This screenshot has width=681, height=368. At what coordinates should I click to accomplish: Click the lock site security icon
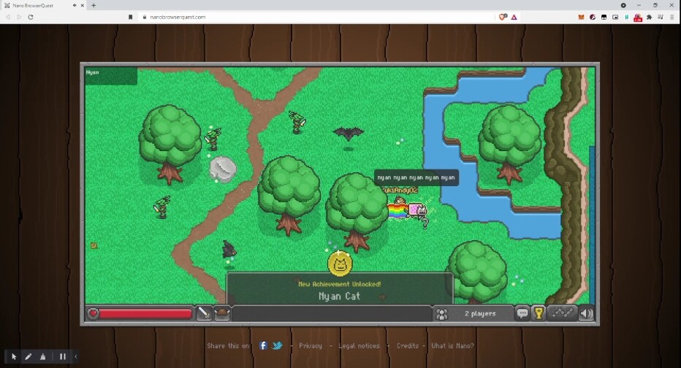[x=144, y=17]
